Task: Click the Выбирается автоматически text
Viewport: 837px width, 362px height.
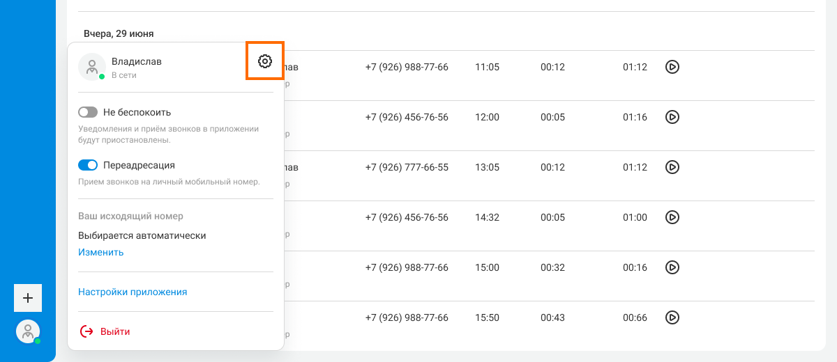Action: 142,235
